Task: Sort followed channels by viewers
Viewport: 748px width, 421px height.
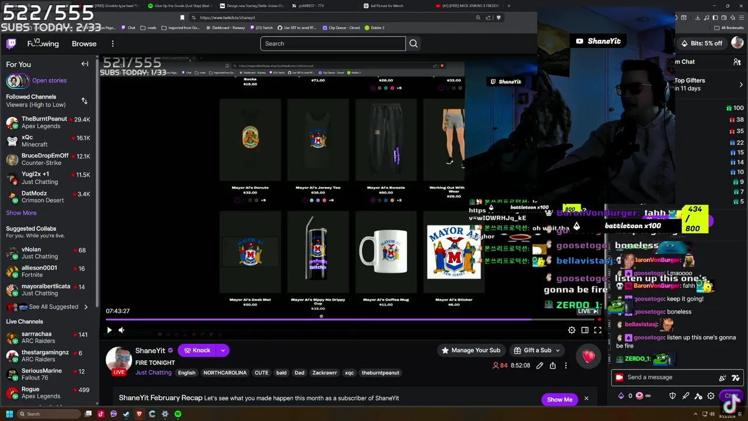Action: [x=84, y=101]
